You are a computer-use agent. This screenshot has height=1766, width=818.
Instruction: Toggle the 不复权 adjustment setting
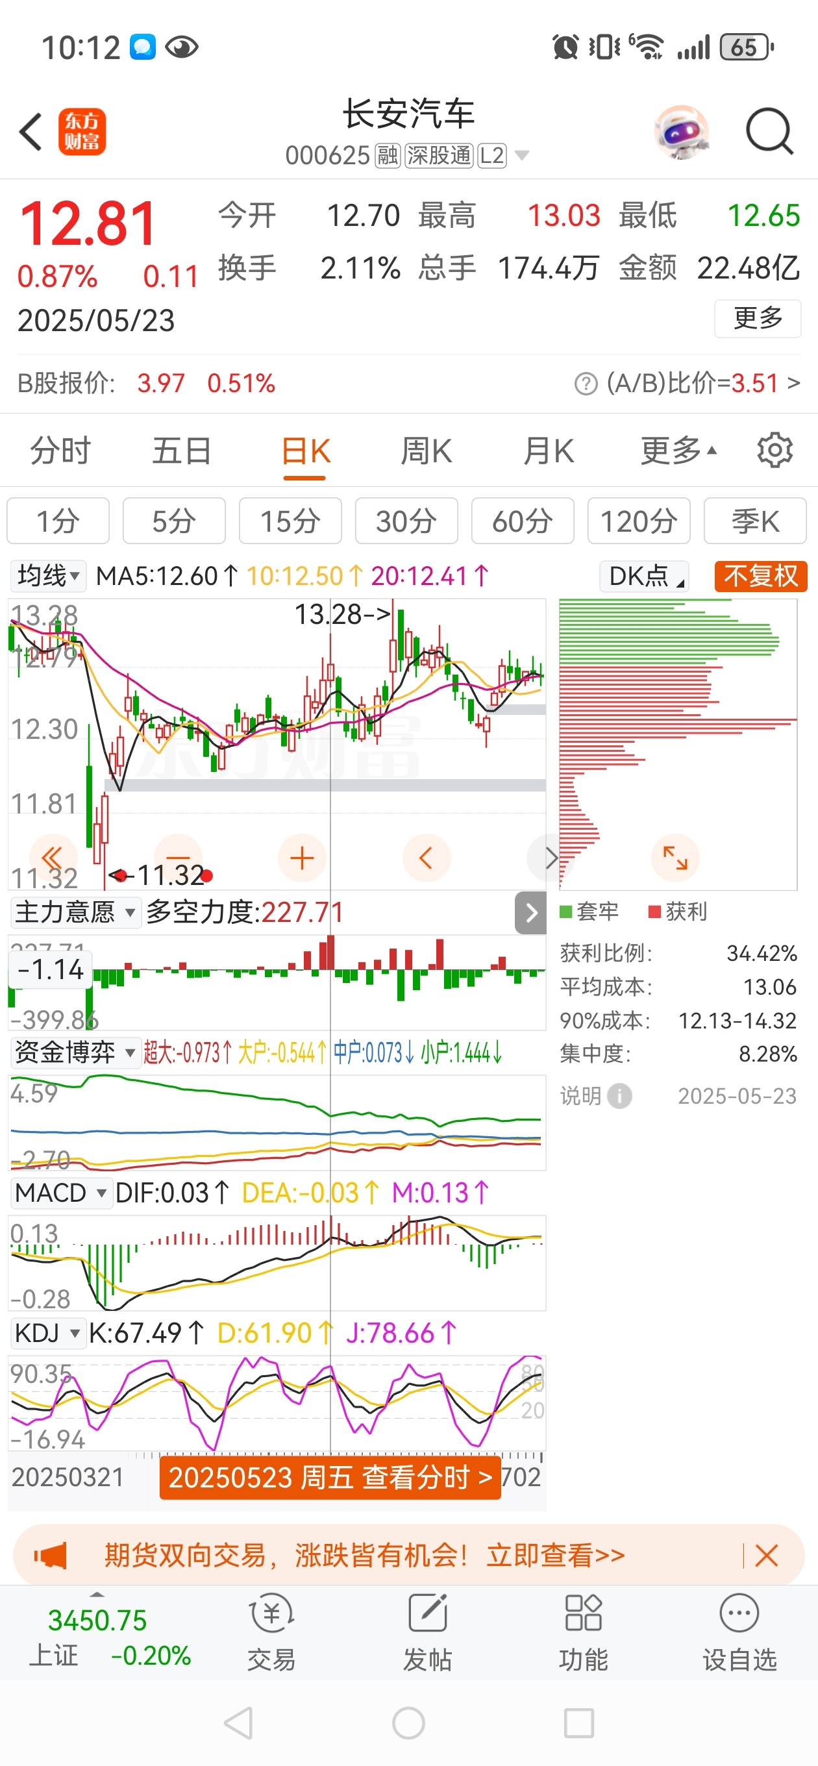(x=760, y=576)
